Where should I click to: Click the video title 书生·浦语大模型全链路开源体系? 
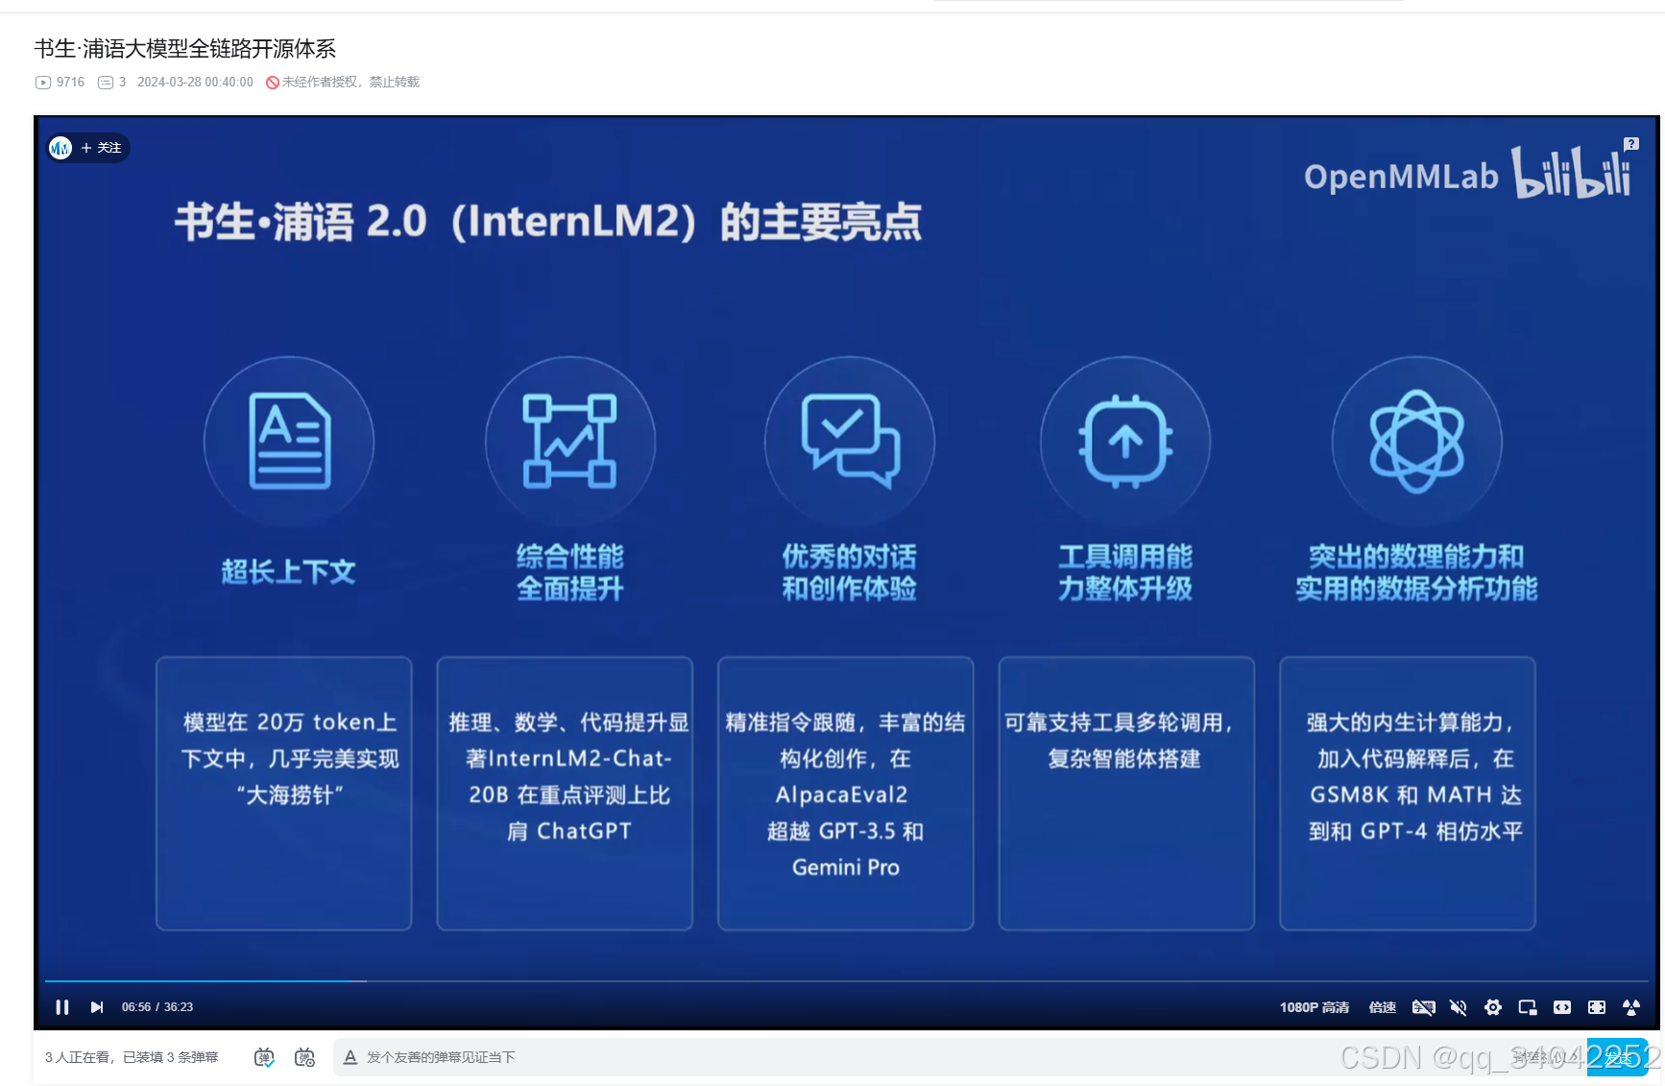(x=185, y=49)
